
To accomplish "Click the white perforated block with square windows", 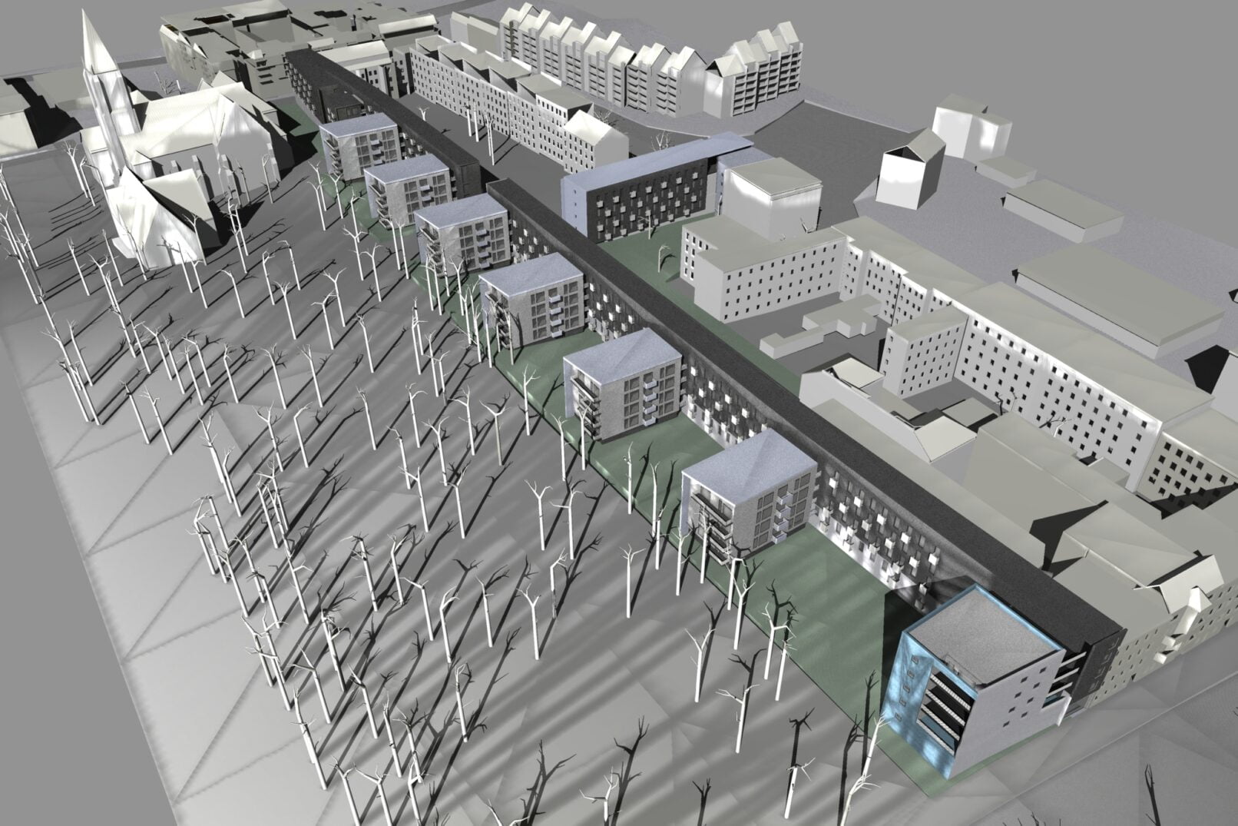I will (768, 269).
